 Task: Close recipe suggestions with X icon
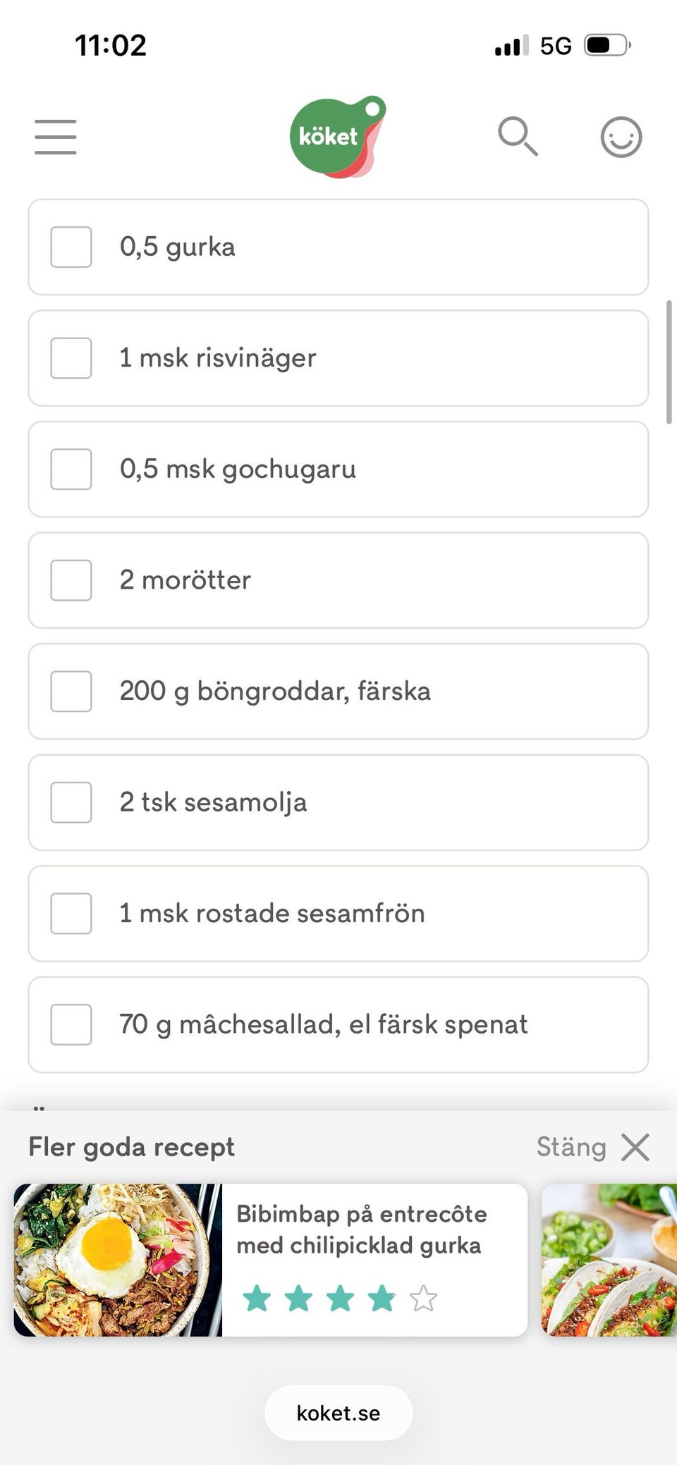tap(635, 1147)
